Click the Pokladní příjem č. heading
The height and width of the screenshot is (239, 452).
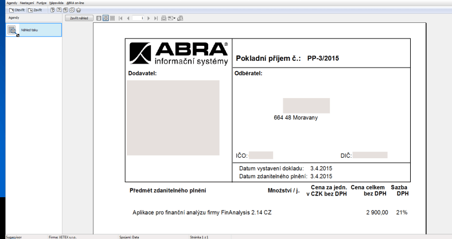click(268, 58)
